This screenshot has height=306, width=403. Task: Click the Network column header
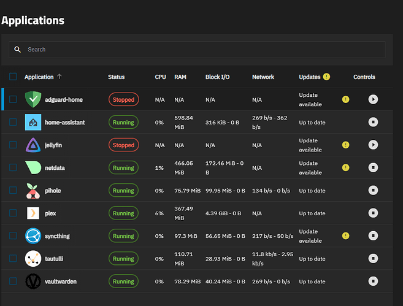263,77
